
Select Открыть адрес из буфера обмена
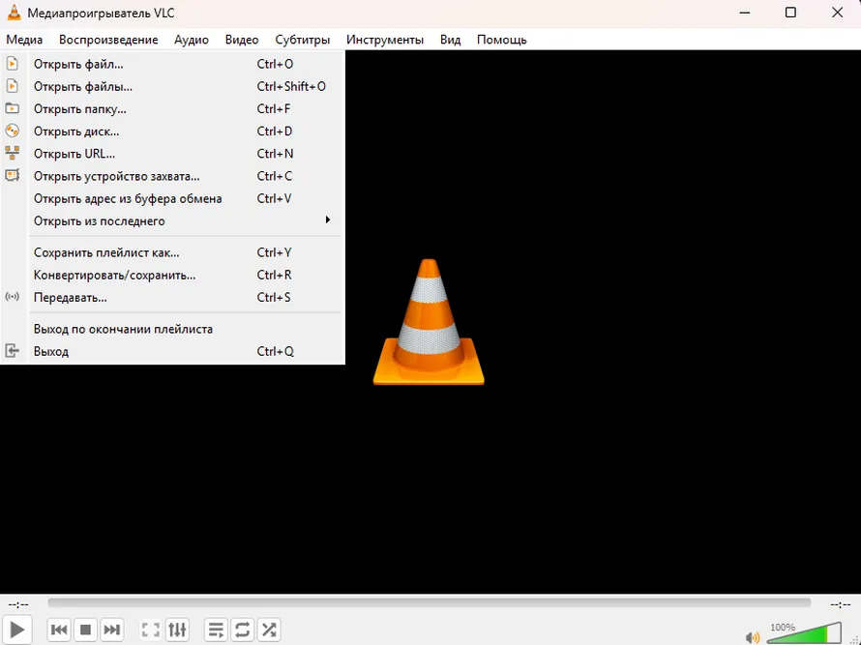point(172,198)
